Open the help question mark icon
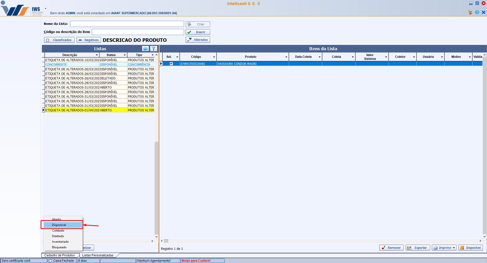The image size is (487, 263). tap(477, 12)
